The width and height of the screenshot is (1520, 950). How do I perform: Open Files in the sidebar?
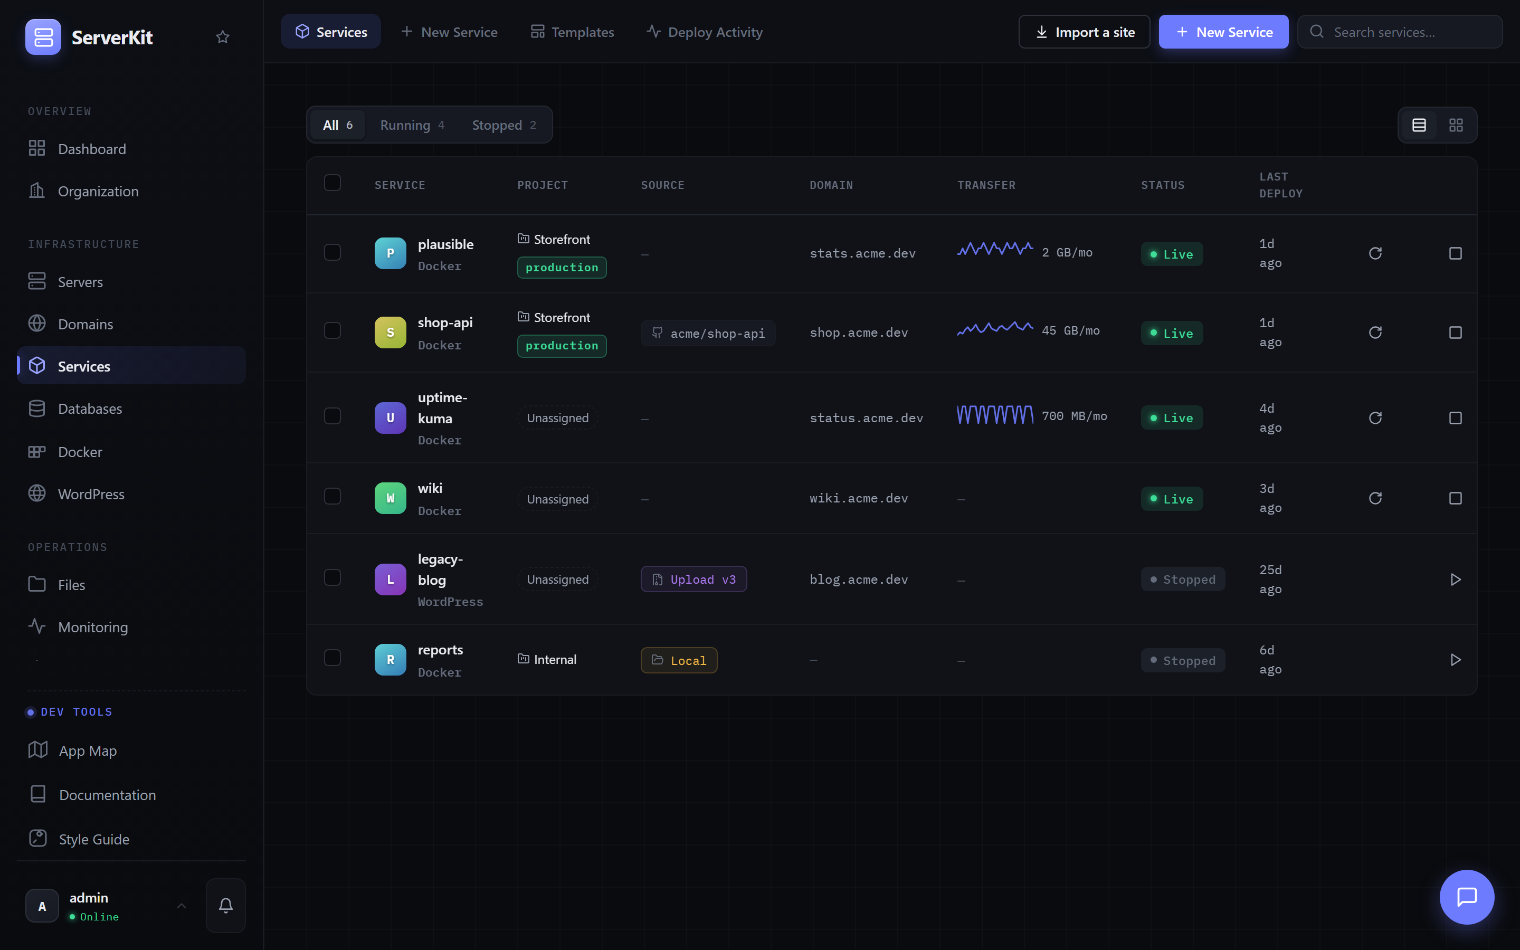(131, 585)
